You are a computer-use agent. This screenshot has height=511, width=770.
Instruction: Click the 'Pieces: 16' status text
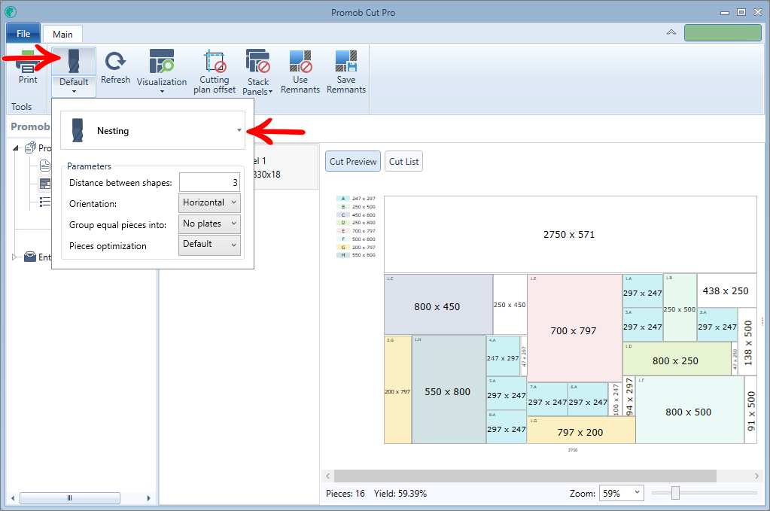pyautogui.click(x=345, y=494)
